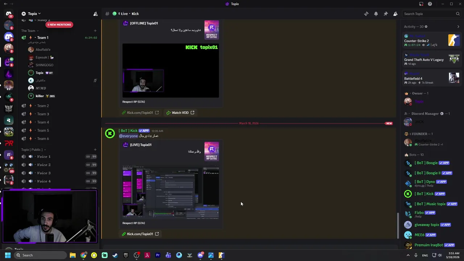Click [LIVE] Topix01 embed title
The width and height of the screenshot is (464, 261).
tap(141, 145)
